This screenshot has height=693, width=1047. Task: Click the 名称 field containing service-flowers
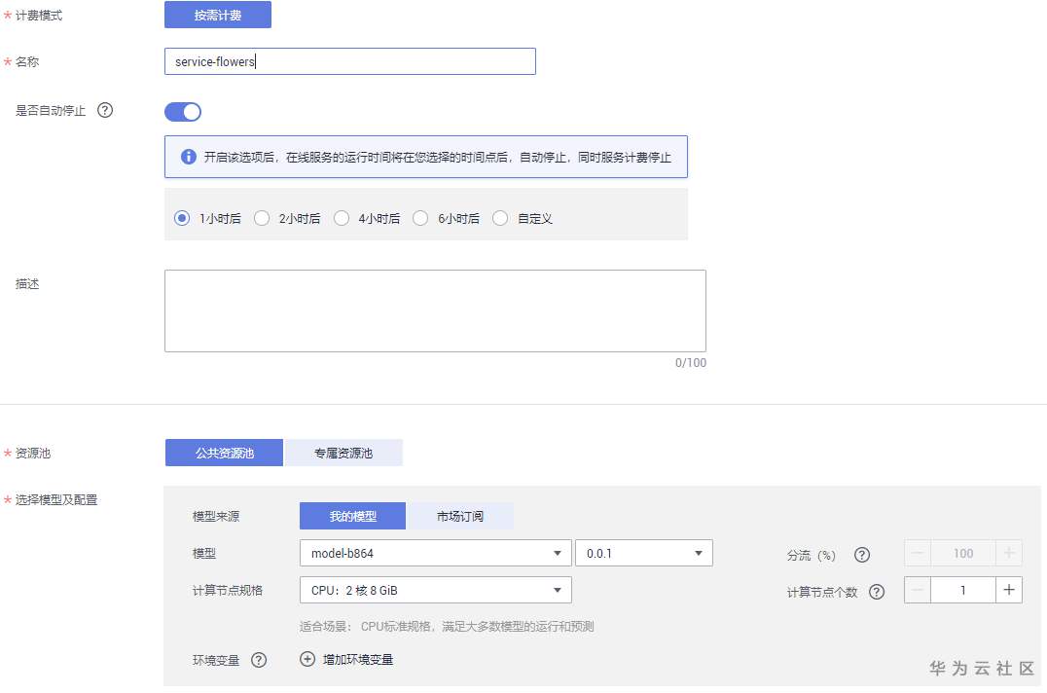[x=350, y=61]
